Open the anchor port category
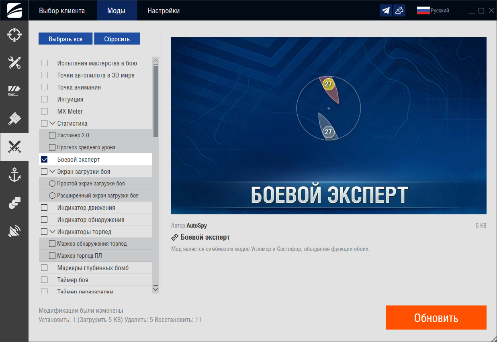The image size is (497, 342). pos(14,175)
